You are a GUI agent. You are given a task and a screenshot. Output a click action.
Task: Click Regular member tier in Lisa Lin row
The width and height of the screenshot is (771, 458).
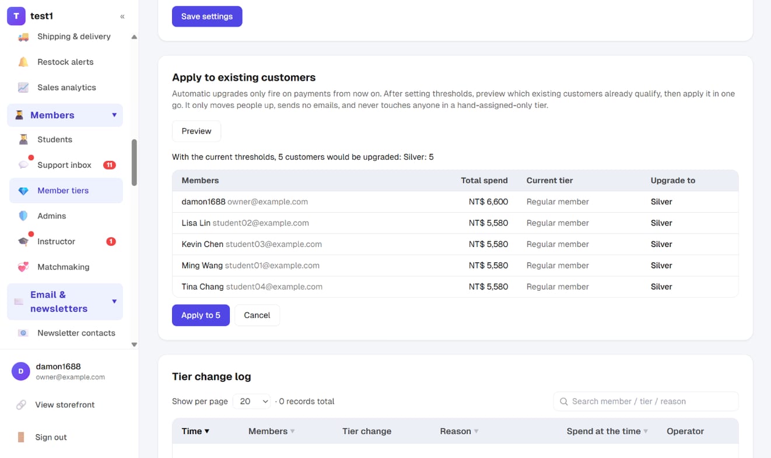click(558, 223)
